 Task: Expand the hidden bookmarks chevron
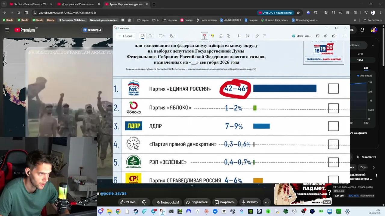(355, 20)
